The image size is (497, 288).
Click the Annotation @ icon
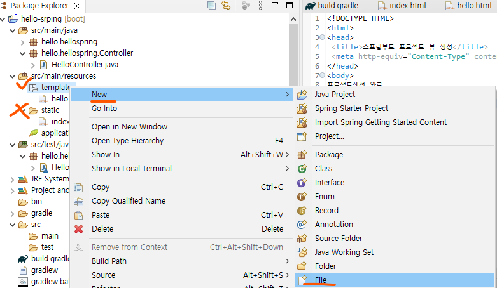tap(302, 224)
